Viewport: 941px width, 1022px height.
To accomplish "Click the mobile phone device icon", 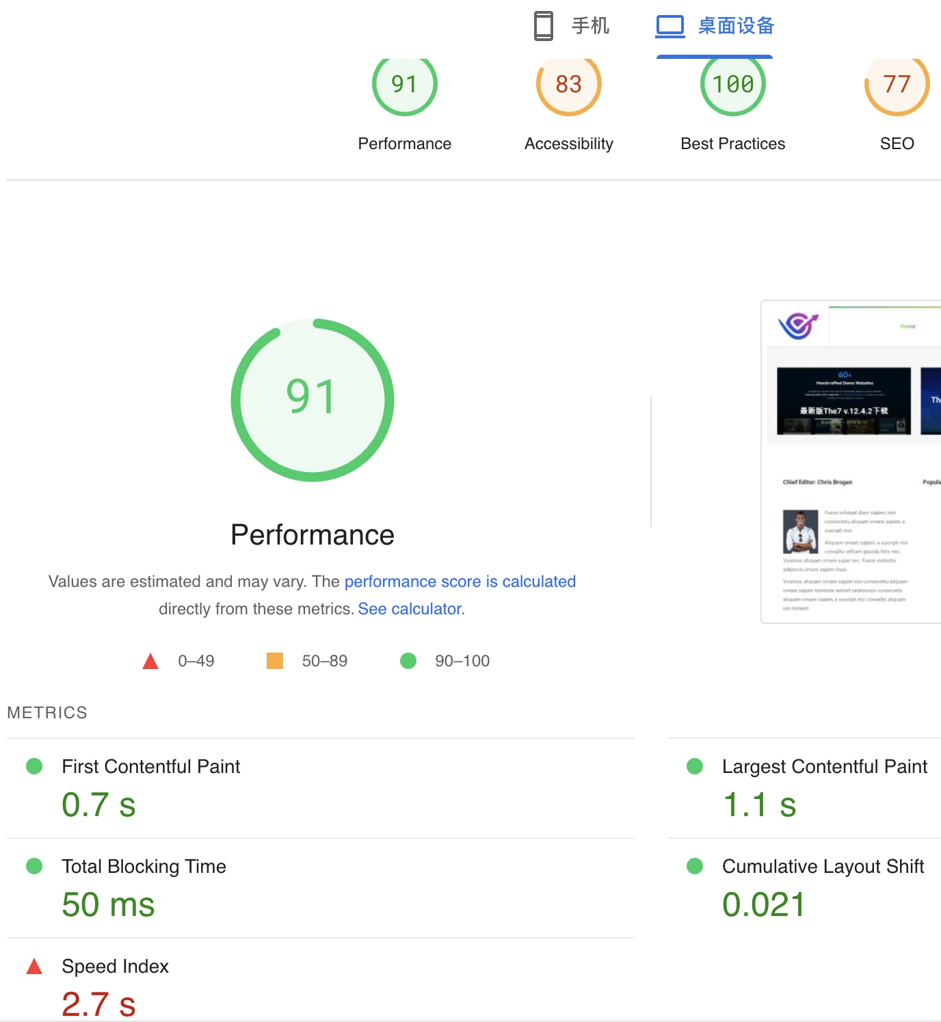I will pyautogui.click(x=543, y=26).
